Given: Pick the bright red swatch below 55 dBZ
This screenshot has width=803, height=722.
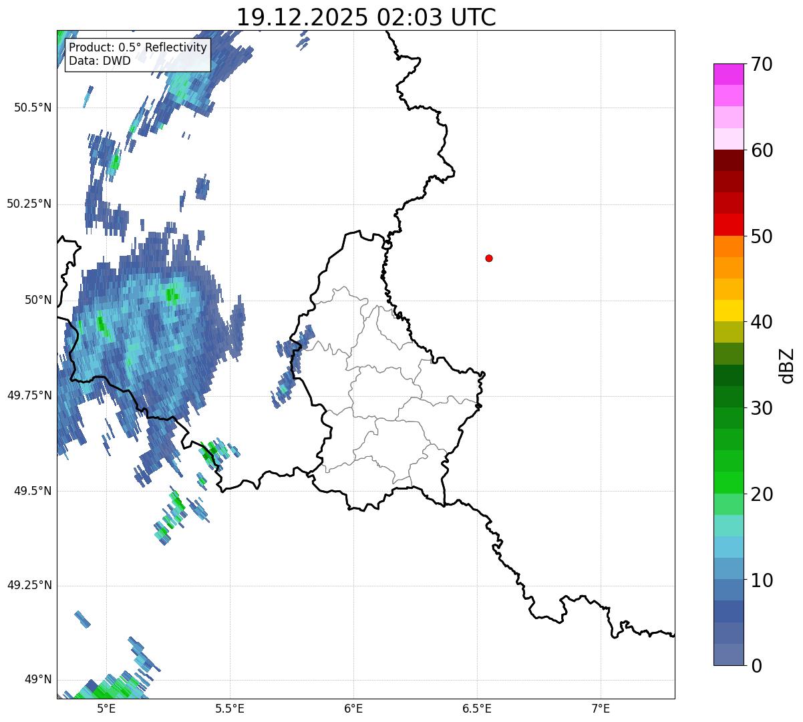Looking at the screenshot, I should click(x=728, y=224).
